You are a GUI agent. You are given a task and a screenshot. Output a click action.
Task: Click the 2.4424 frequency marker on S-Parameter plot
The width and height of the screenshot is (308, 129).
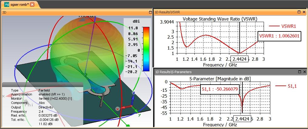[x=242, y=119]
